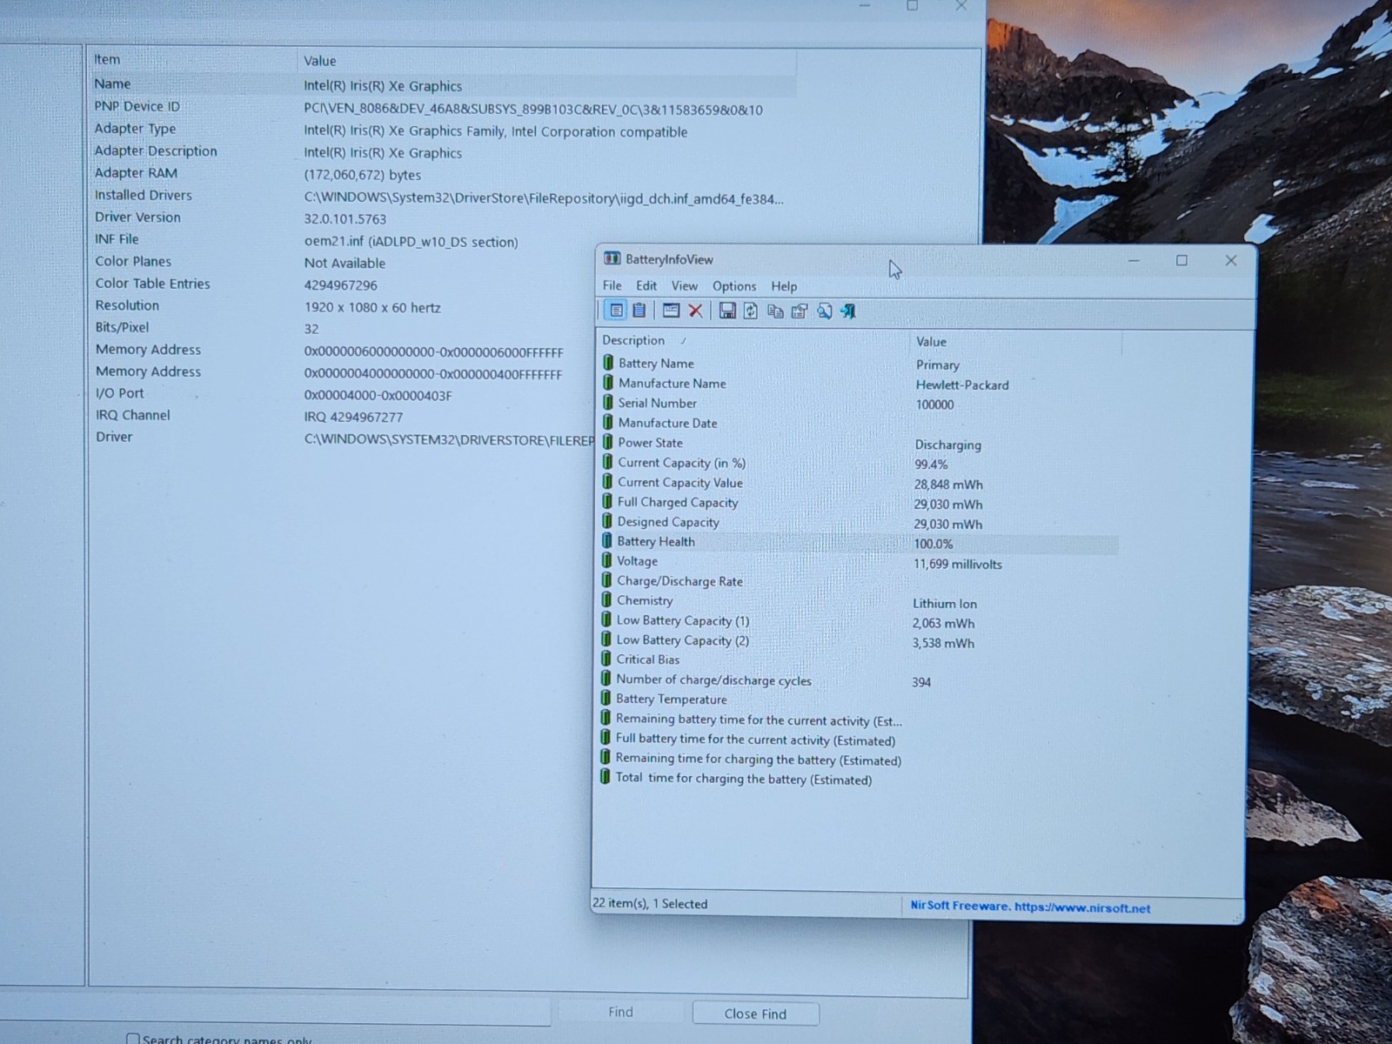Click battery icon beside Battery Health row
The height and width of the screenshot is (1044, 1392).
click(607, 541)
